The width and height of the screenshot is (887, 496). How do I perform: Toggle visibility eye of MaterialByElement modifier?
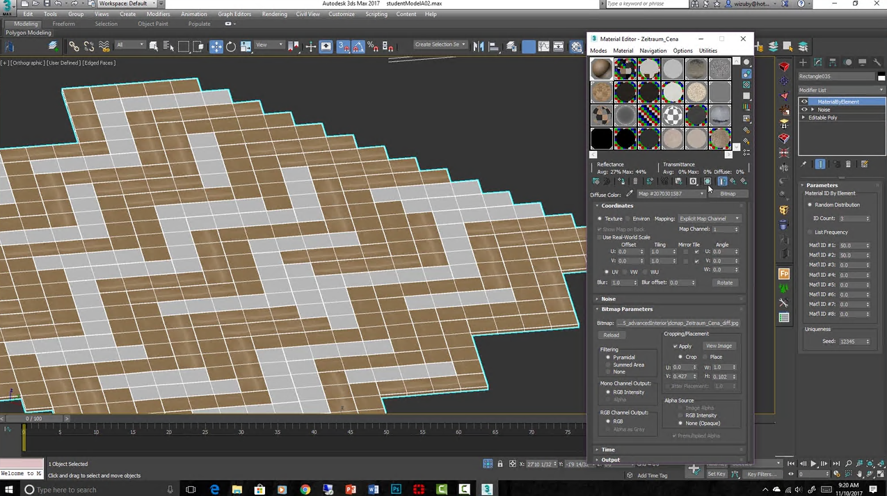click(805, 102)
